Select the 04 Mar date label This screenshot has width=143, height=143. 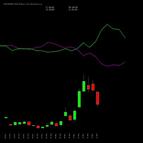(51, 136)
